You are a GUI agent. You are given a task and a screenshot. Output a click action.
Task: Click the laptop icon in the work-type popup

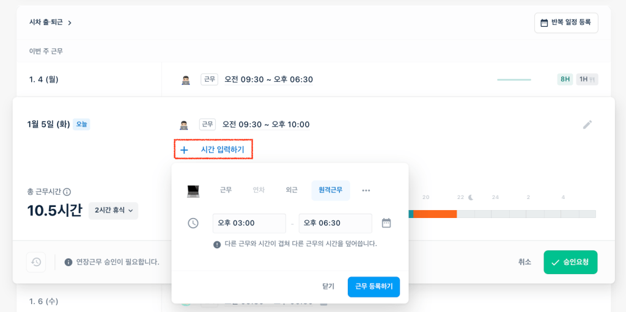tap(193, 190)
